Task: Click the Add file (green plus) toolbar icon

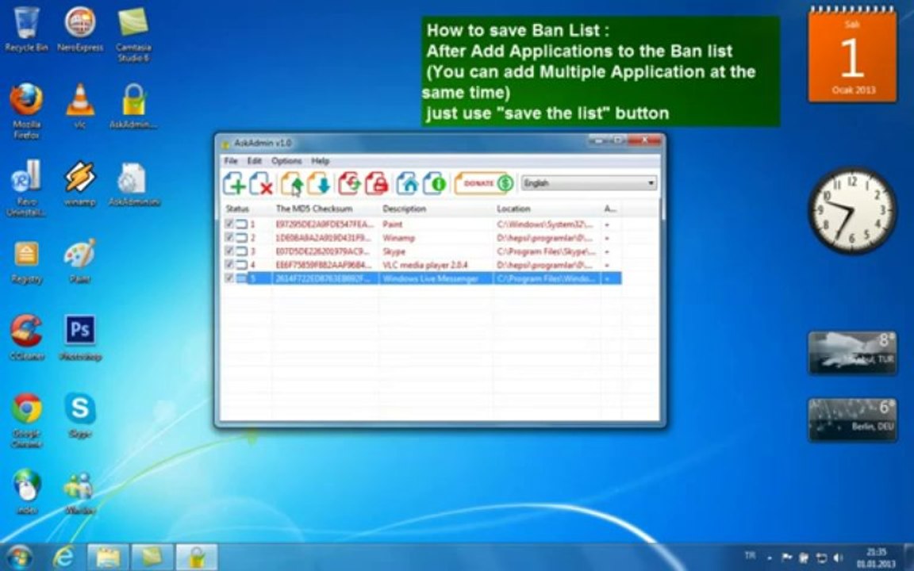Action: coord(234,183)
